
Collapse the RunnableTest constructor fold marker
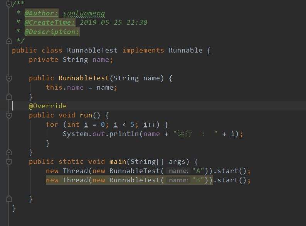(9, 78)
